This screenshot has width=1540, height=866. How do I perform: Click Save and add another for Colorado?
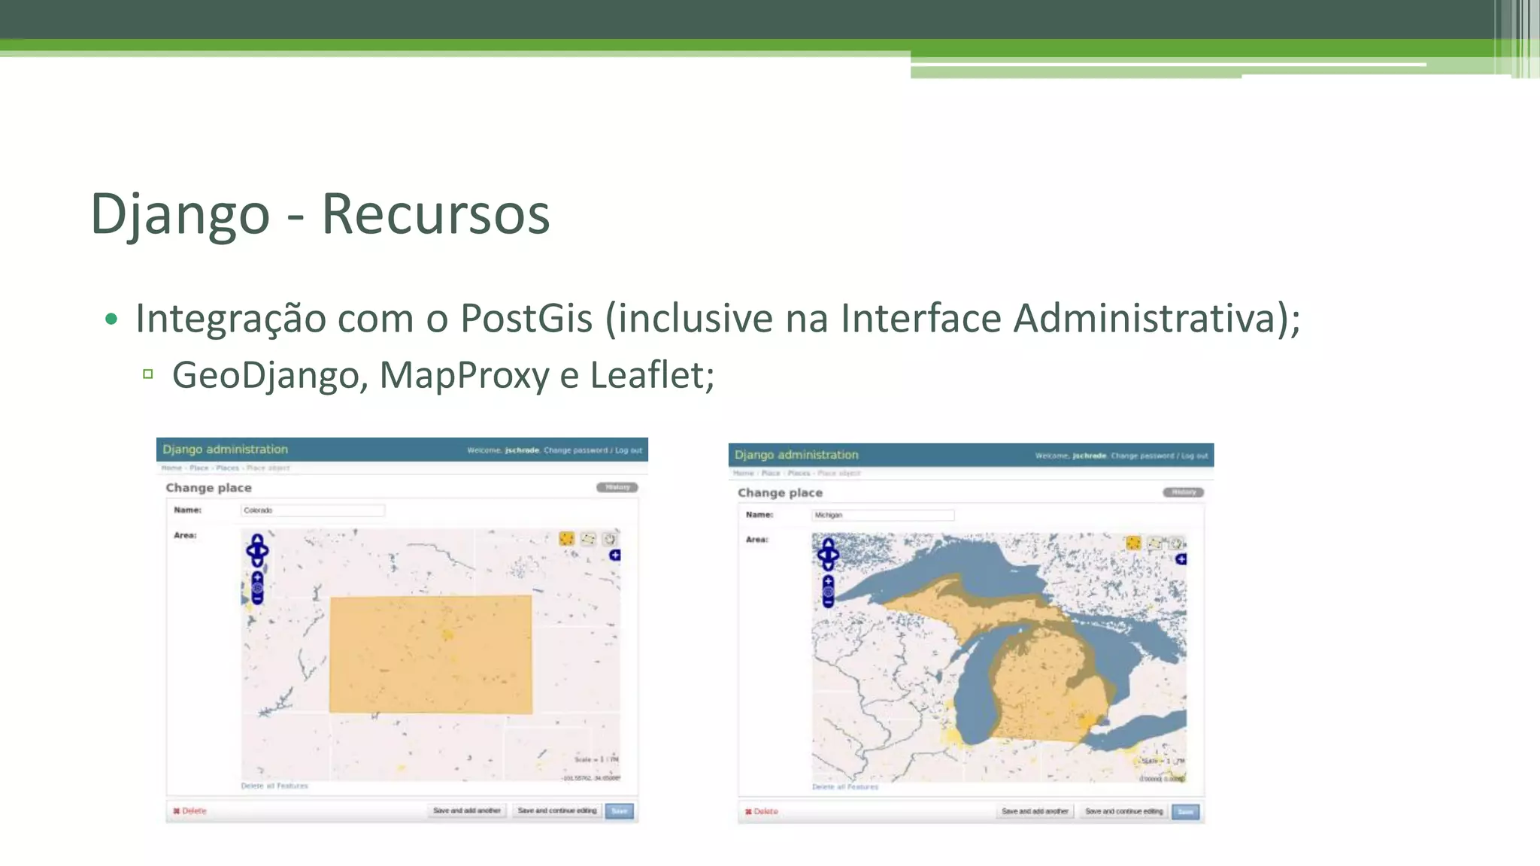tap(467, 811)
